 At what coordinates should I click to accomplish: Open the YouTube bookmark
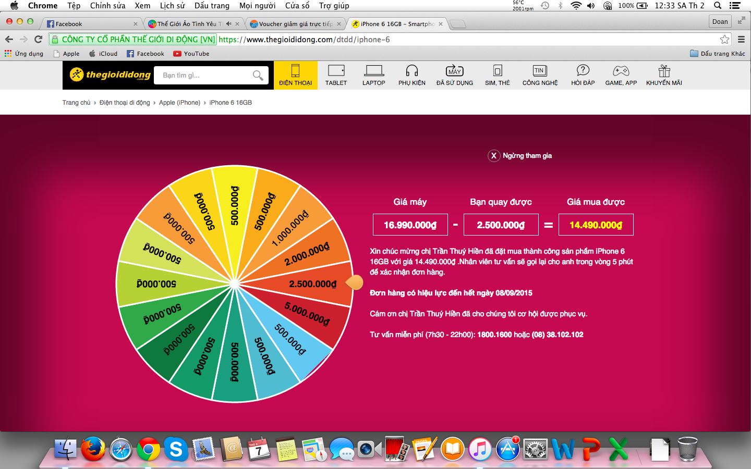coord(191,54)
